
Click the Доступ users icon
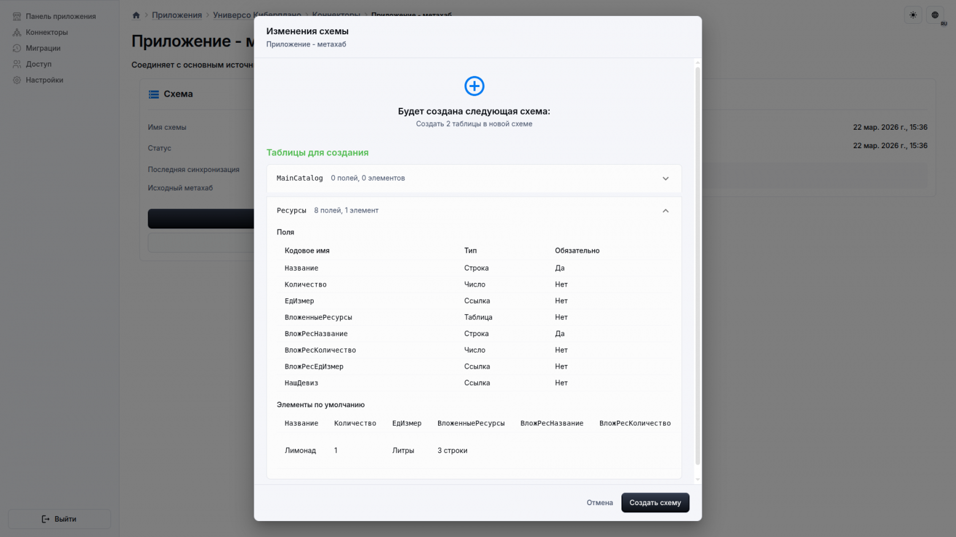(17, 64)
